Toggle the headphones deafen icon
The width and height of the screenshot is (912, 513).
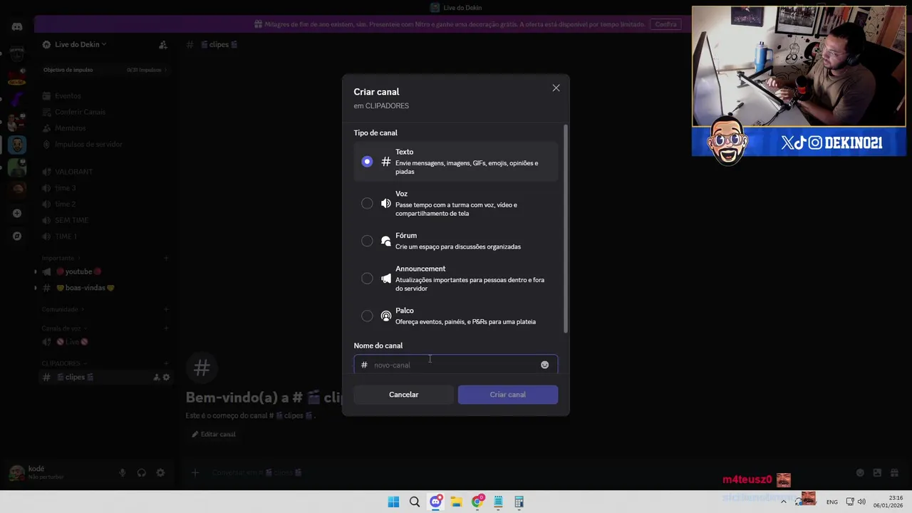[x=141, y=473]
